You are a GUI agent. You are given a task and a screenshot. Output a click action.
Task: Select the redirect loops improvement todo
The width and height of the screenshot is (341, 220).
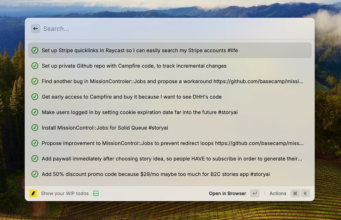click(x=172, y=143)
